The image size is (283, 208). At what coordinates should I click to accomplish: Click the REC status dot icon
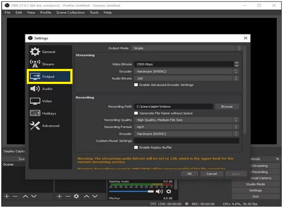click(x=187, y=204)
